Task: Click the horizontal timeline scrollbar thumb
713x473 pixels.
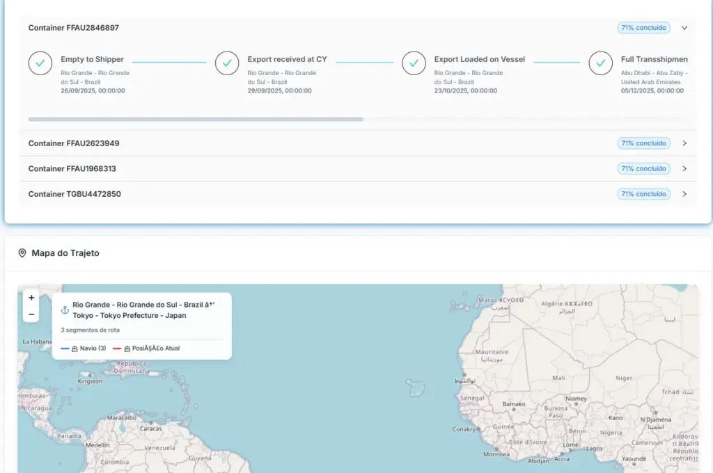Action: 196,119
